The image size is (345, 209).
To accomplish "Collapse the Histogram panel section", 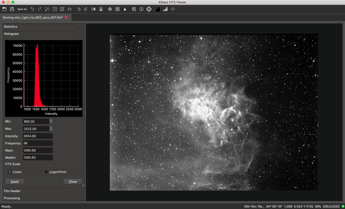I will click(44, 34).
